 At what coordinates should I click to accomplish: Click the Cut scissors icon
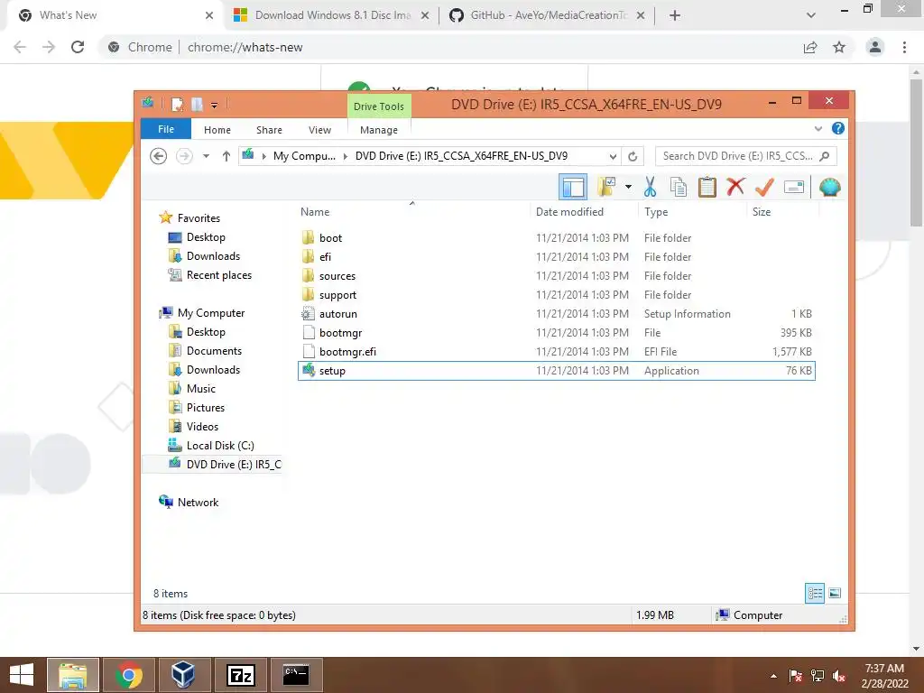click(x=650, y=188)
